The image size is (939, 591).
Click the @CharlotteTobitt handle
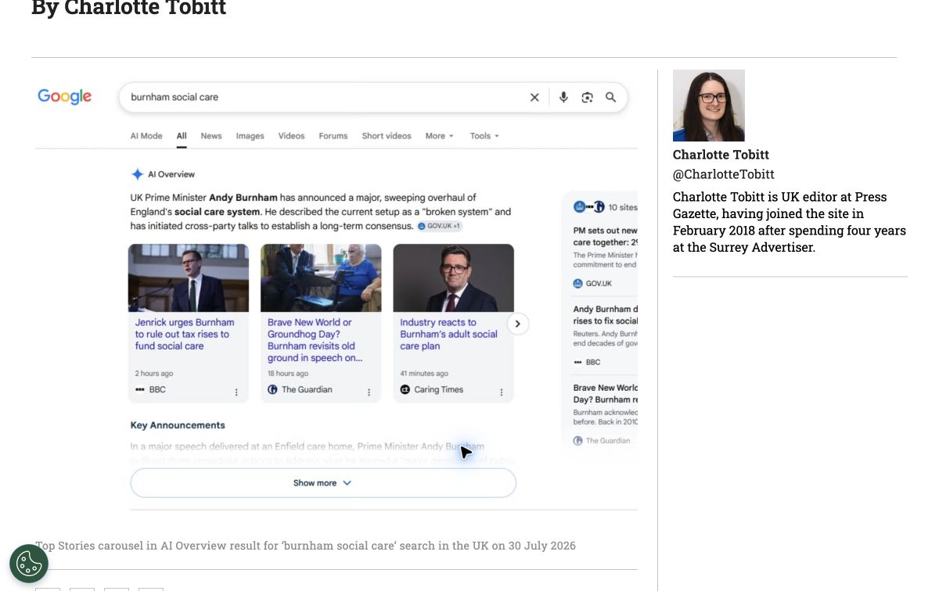point(724,174)
